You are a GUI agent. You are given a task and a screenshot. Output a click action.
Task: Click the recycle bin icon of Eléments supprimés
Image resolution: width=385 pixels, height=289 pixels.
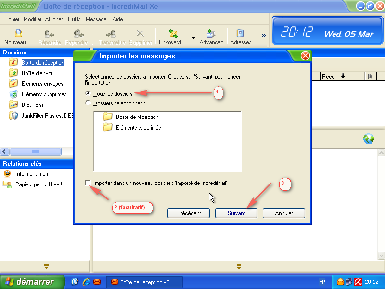(13, 94)
